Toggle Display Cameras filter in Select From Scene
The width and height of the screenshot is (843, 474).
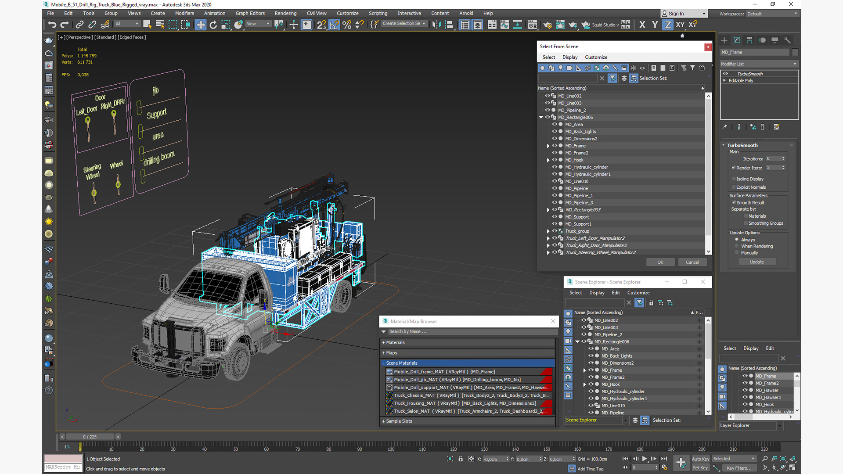(570, 68)
